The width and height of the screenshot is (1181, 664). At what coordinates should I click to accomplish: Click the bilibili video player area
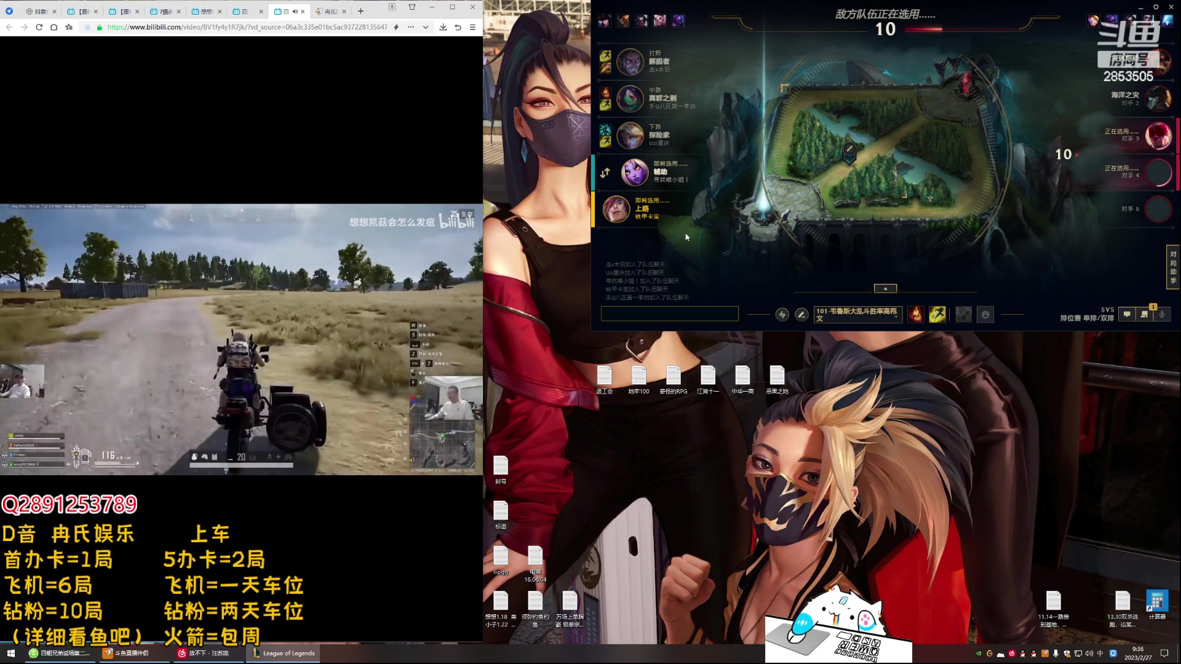(x=241, y=339)
